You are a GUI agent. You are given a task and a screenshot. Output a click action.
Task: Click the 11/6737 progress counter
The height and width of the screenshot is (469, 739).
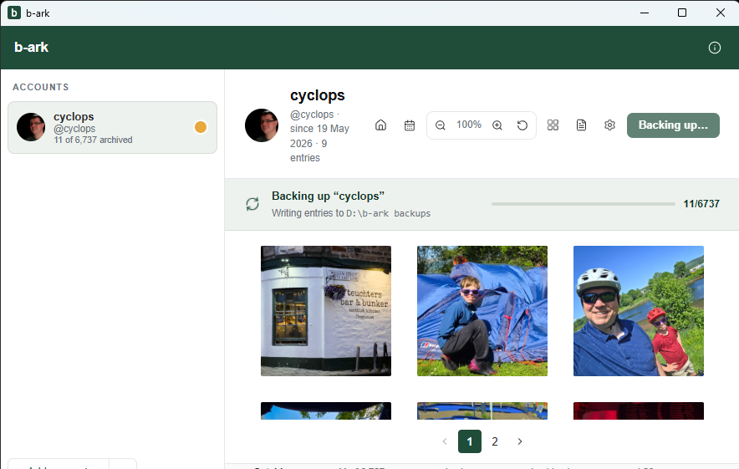[x=701, y=204]
